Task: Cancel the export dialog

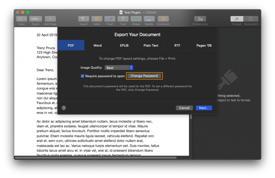Action: tap(184, 108)
